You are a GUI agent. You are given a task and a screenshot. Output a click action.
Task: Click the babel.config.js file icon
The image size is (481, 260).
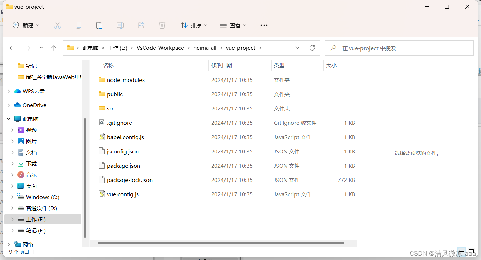(102, 137)
